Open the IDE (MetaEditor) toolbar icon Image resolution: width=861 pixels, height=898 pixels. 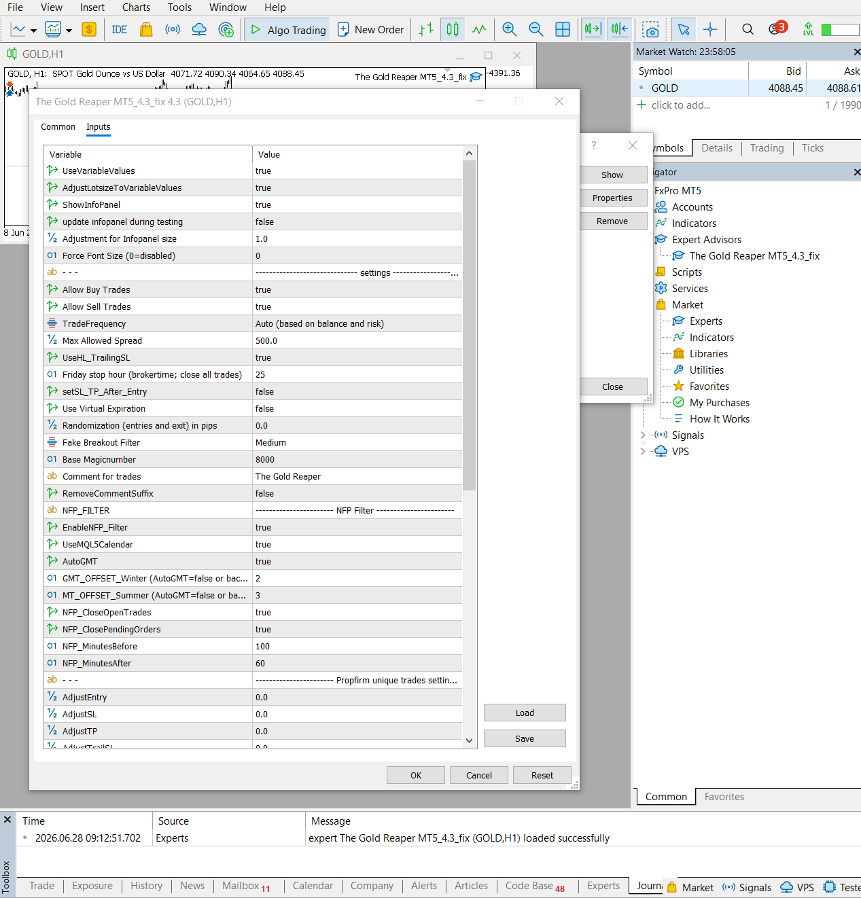tap(120, 29)
